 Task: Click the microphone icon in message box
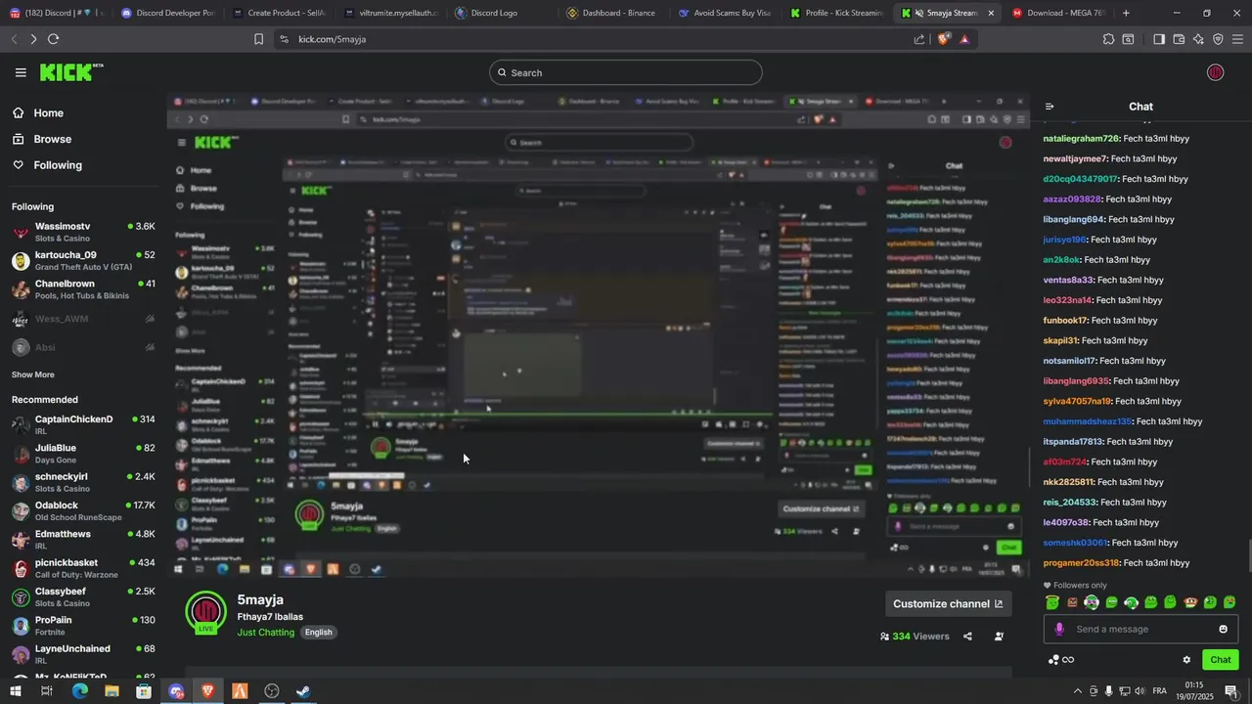tap(1059, 629)
